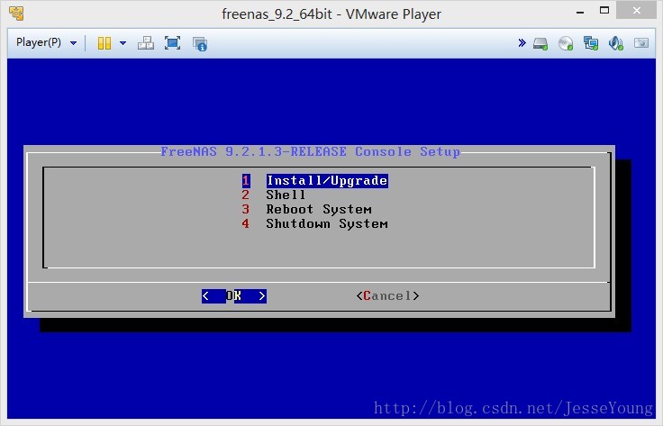663x426 pixels.
Task: Click the window title freenas_9.2_64bit - VMware Player
Action: [331, 14]
